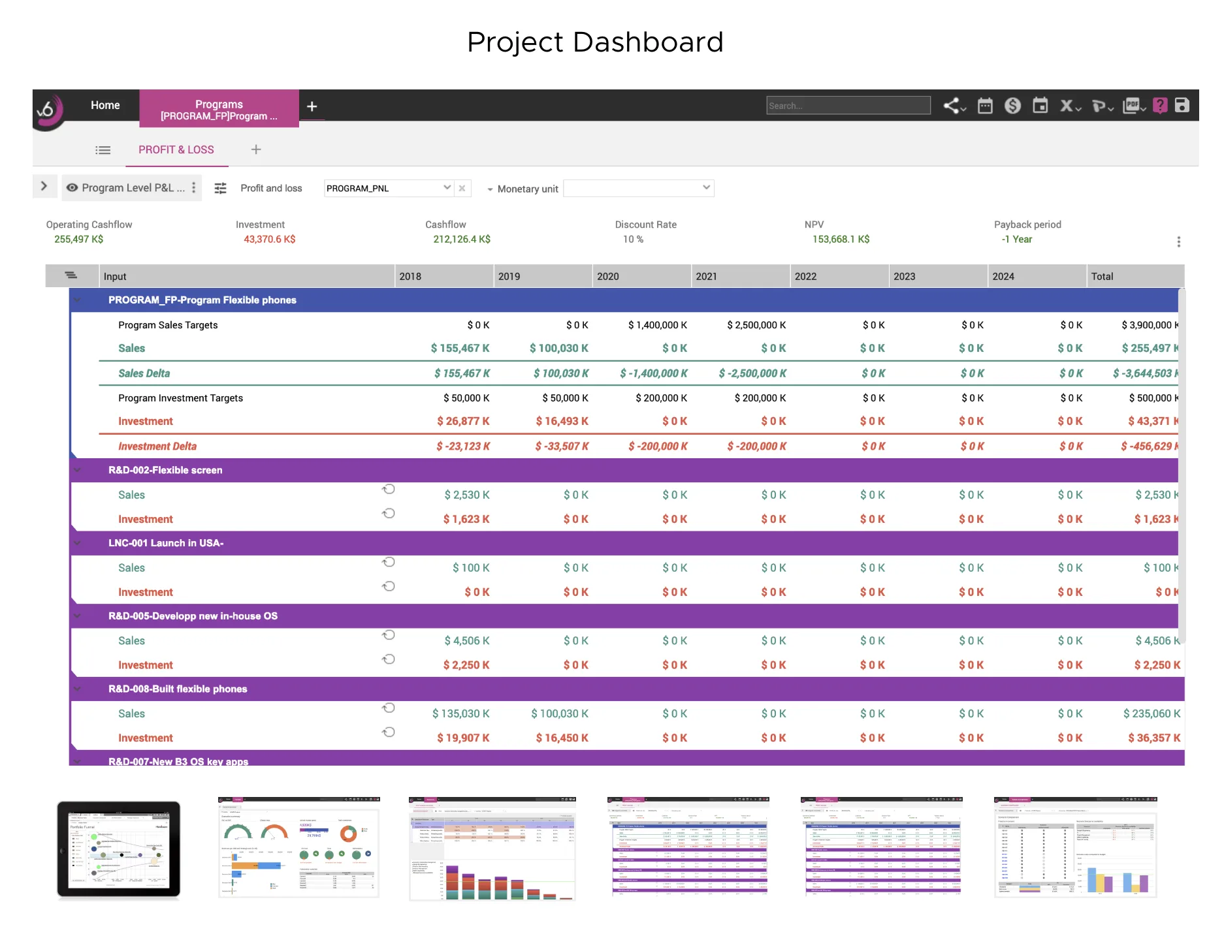Screen dimensions: 1224x936
Task: Click refresh icon on R&D-008 Sales row
Action: click(x=389, y=708)
